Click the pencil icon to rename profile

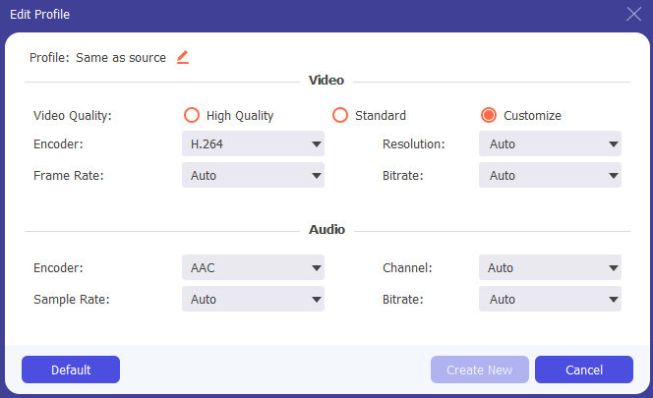pyautogui.click(x=182, y=57)
